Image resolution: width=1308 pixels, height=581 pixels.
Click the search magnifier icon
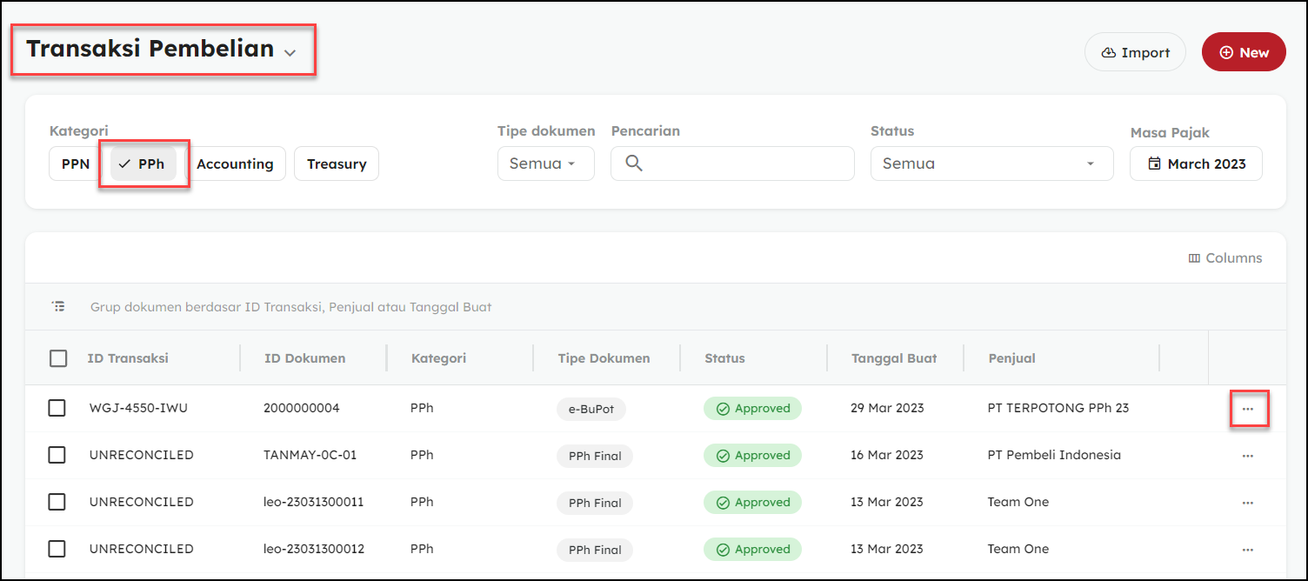[x=634, y=164]
